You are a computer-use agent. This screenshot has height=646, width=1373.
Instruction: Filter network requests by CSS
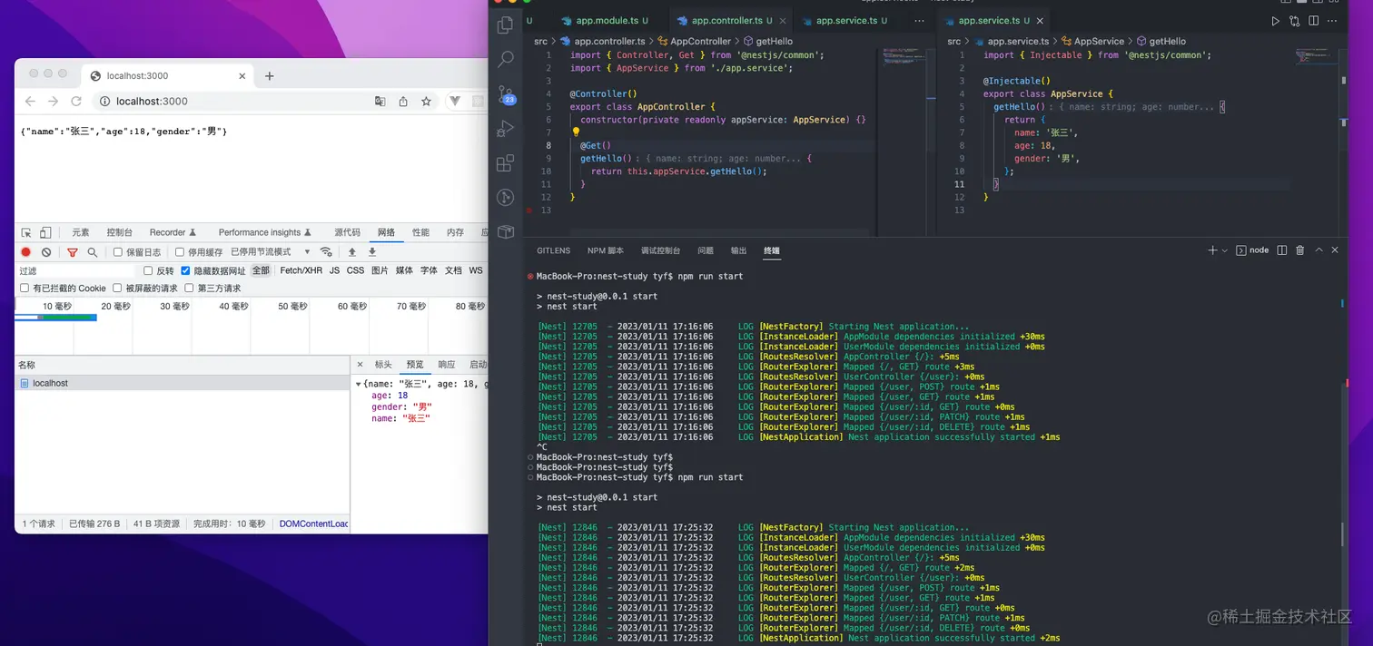pos(355,270)
